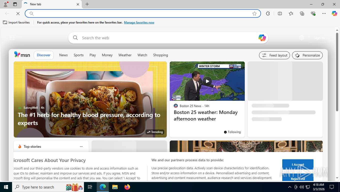Open the taskbar clock showing 4:18 AM
The height and width of the screenshot is (192, 340).
coord(318,187)
